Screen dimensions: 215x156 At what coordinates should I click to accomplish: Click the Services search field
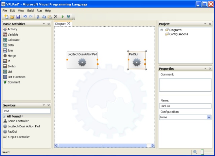(x=27, y=111)
